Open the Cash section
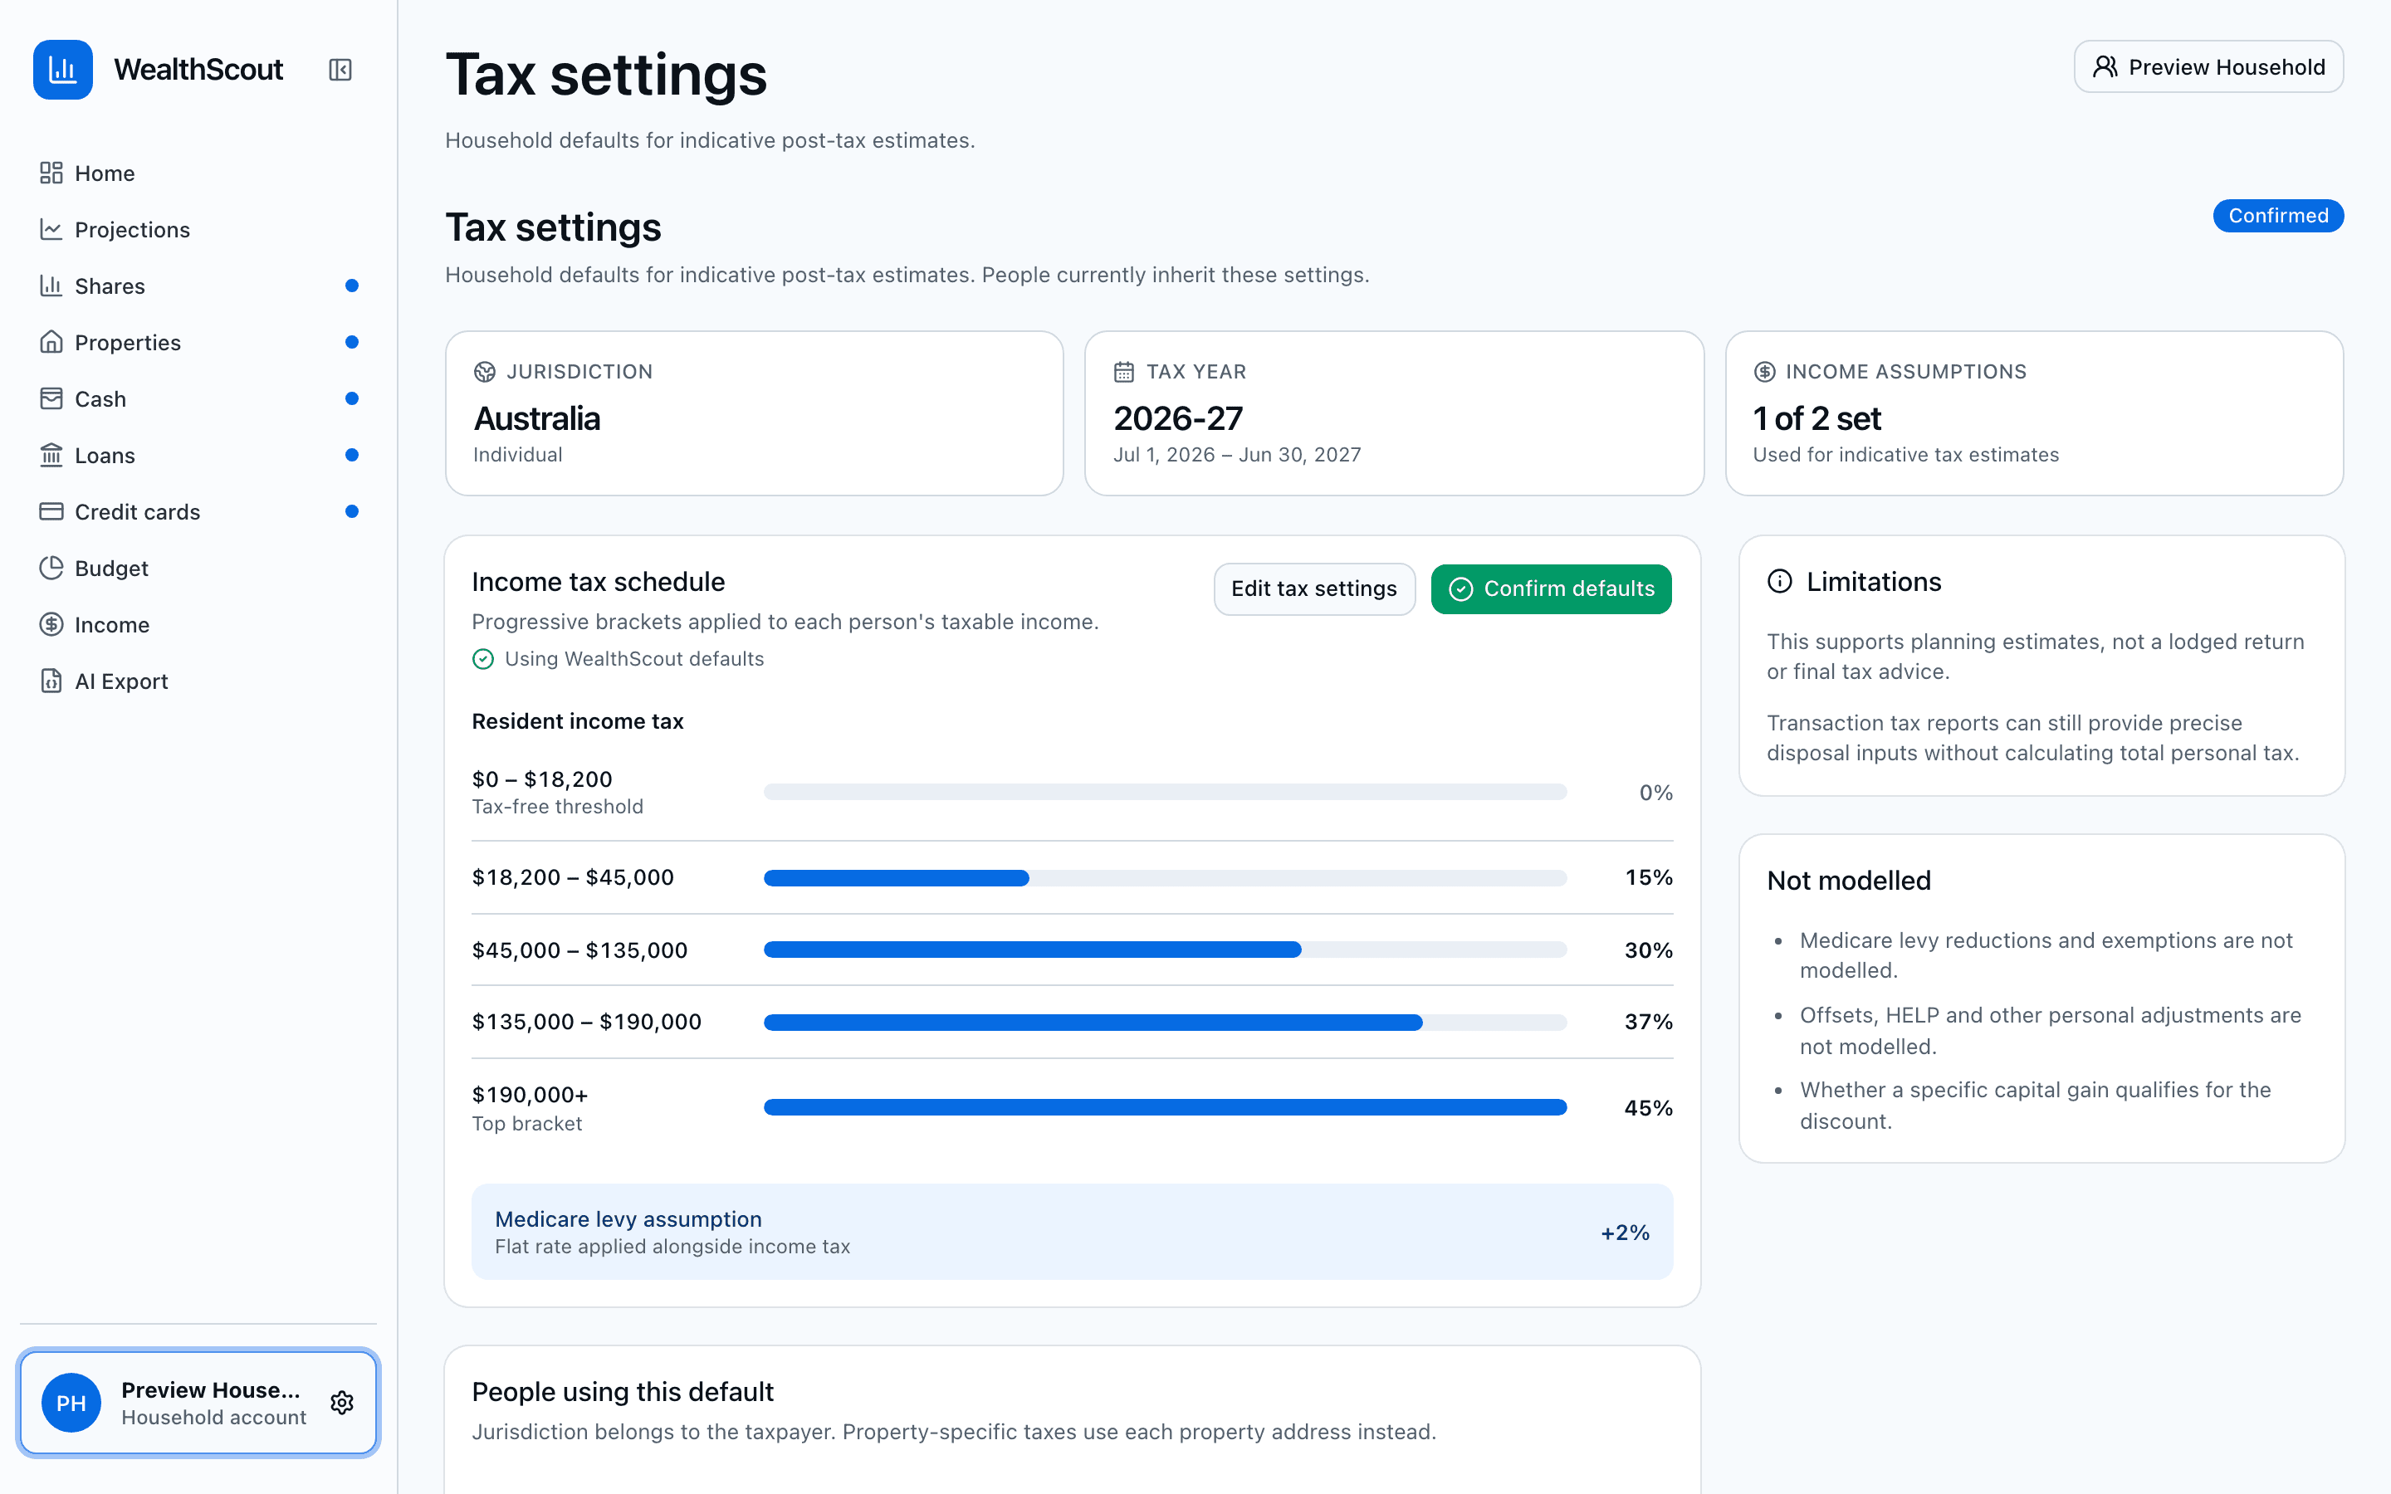Viewport: 2391px width, 1494px height. pos(198,398)
